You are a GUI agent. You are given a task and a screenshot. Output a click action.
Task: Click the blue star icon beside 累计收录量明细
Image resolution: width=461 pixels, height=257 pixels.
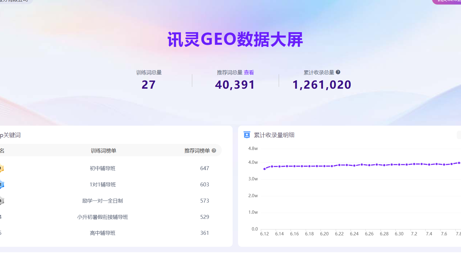click(x=247, y=135)
